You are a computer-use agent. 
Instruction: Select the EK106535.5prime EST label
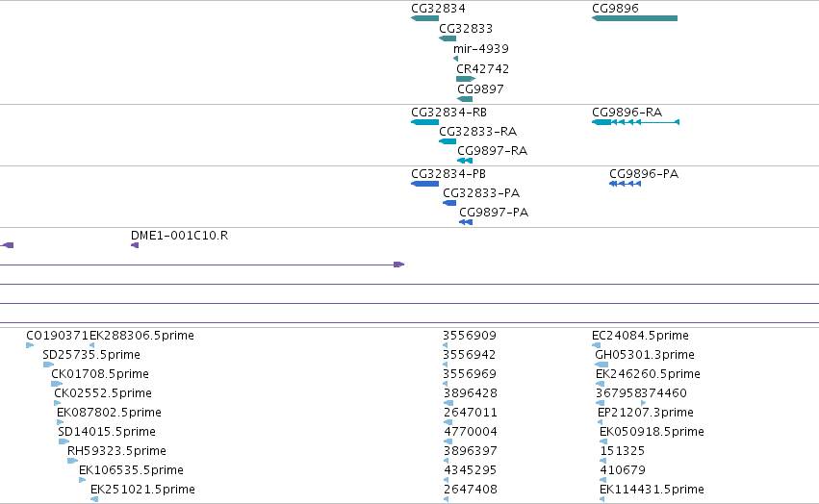coord(131,470)
